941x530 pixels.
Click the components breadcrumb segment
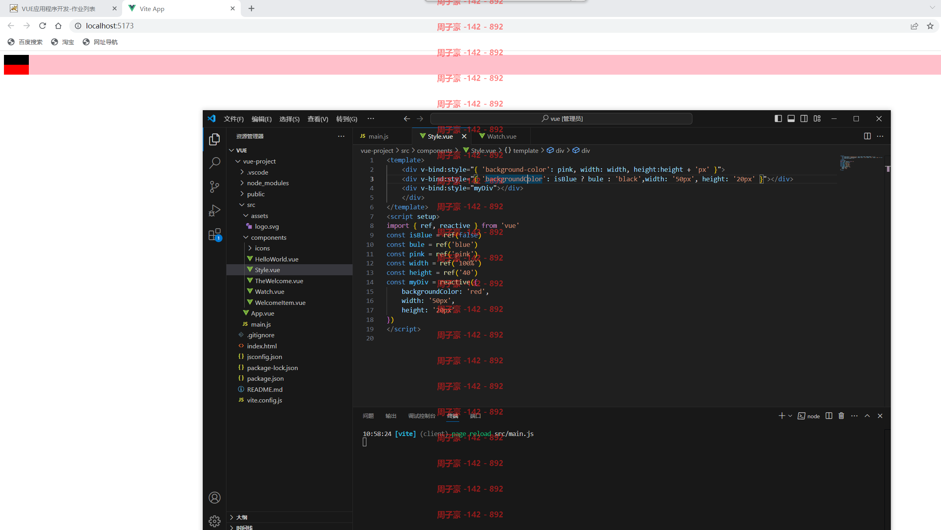point(434,150)
